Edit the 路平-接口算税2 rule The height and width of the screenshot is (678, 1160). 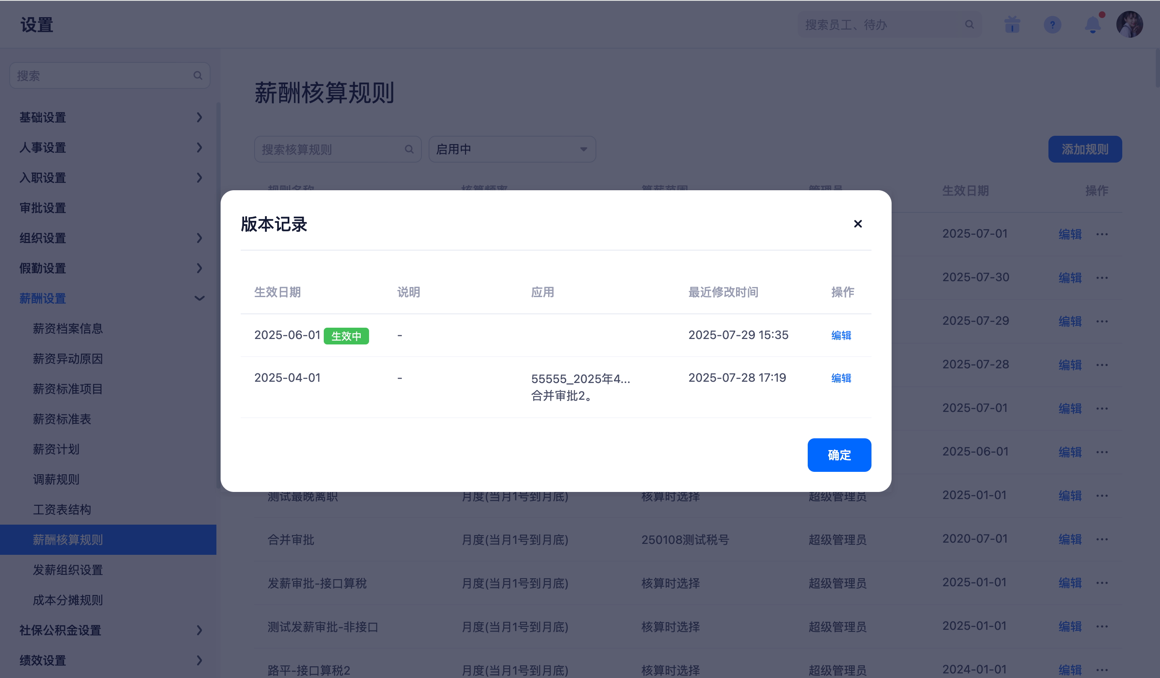tap(1070, 670)
